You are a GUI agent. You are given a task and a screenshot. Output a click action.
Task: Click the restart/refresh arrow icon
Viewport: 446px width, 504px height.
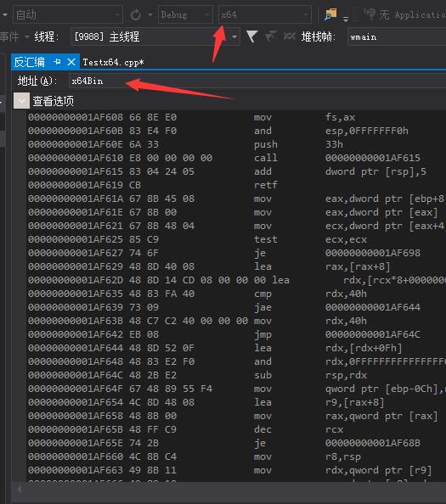[135, 14]
